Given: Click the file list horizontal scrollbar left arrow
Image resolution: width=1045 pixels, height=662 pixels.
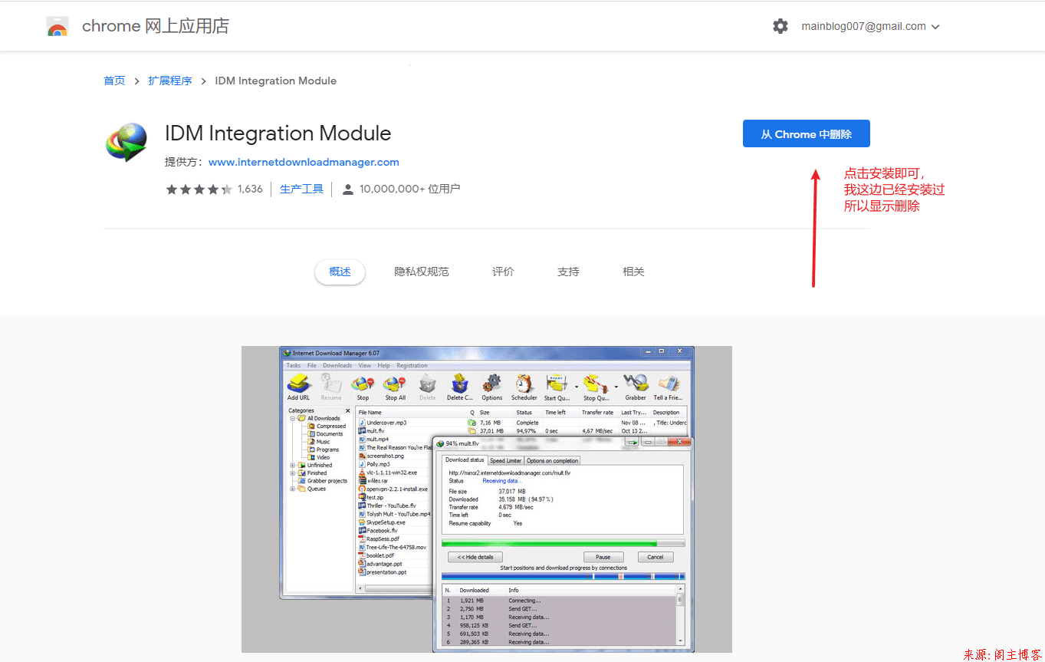Looking at the screenshot, I should point(361,589).
